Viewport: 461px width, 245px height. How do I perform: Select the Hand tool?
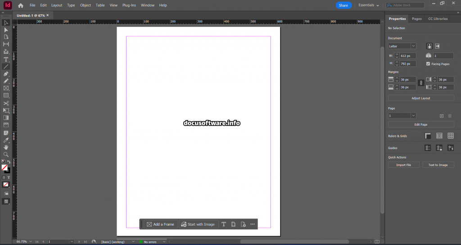6,147
